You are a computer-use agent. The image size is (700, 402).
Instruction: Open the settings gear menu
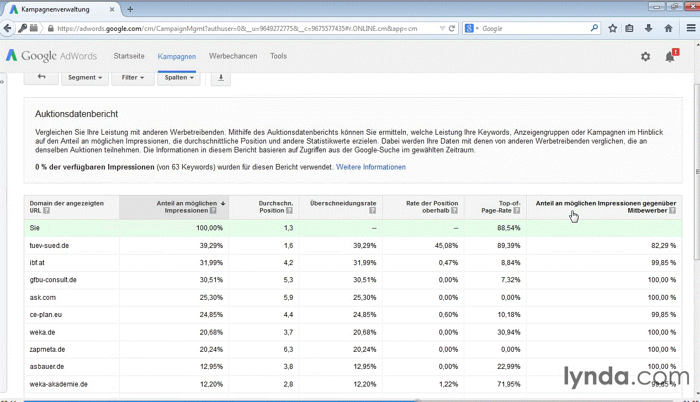pos(645,56)
